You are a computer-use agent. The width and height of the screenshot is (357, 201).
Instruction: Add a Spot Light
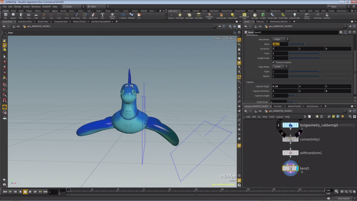[x=189, y=16]
